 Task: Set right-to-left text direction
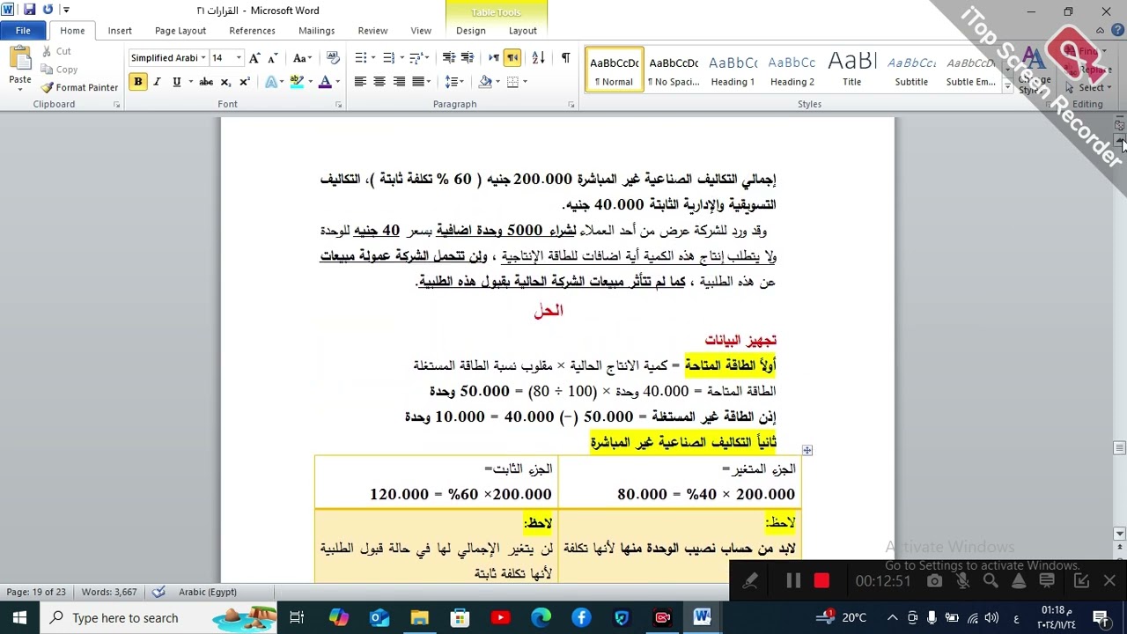(512, 58)
